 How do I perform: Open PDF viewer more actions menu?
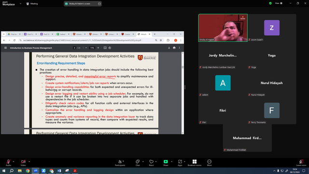179,48
